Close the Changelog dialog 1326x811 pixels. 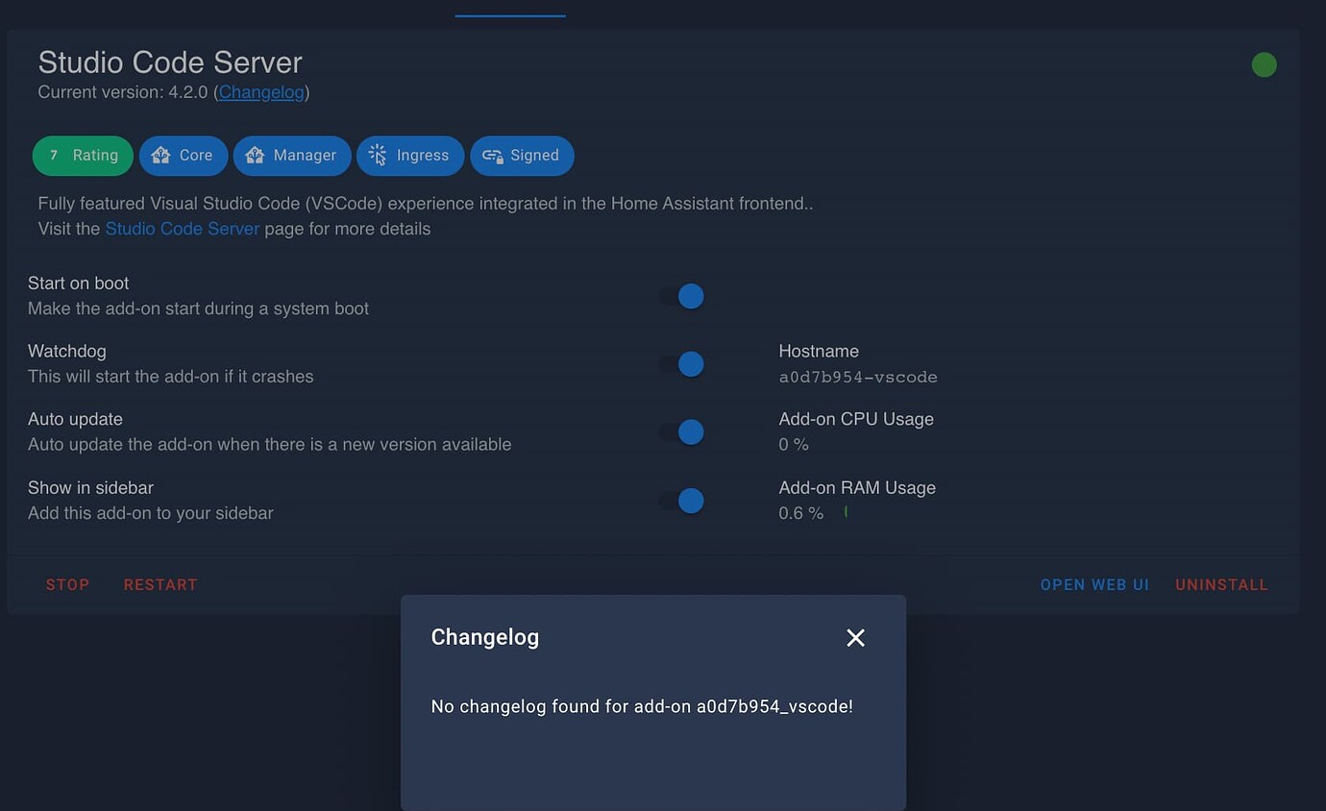(x=855, y=637)
